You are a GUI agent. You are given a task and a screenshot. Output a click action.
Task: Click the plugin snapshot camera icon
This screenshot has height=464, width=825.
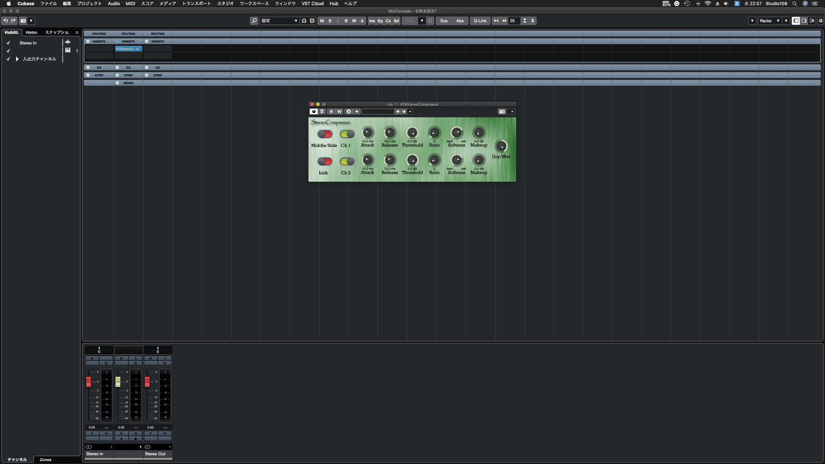[x=502, y=111]
